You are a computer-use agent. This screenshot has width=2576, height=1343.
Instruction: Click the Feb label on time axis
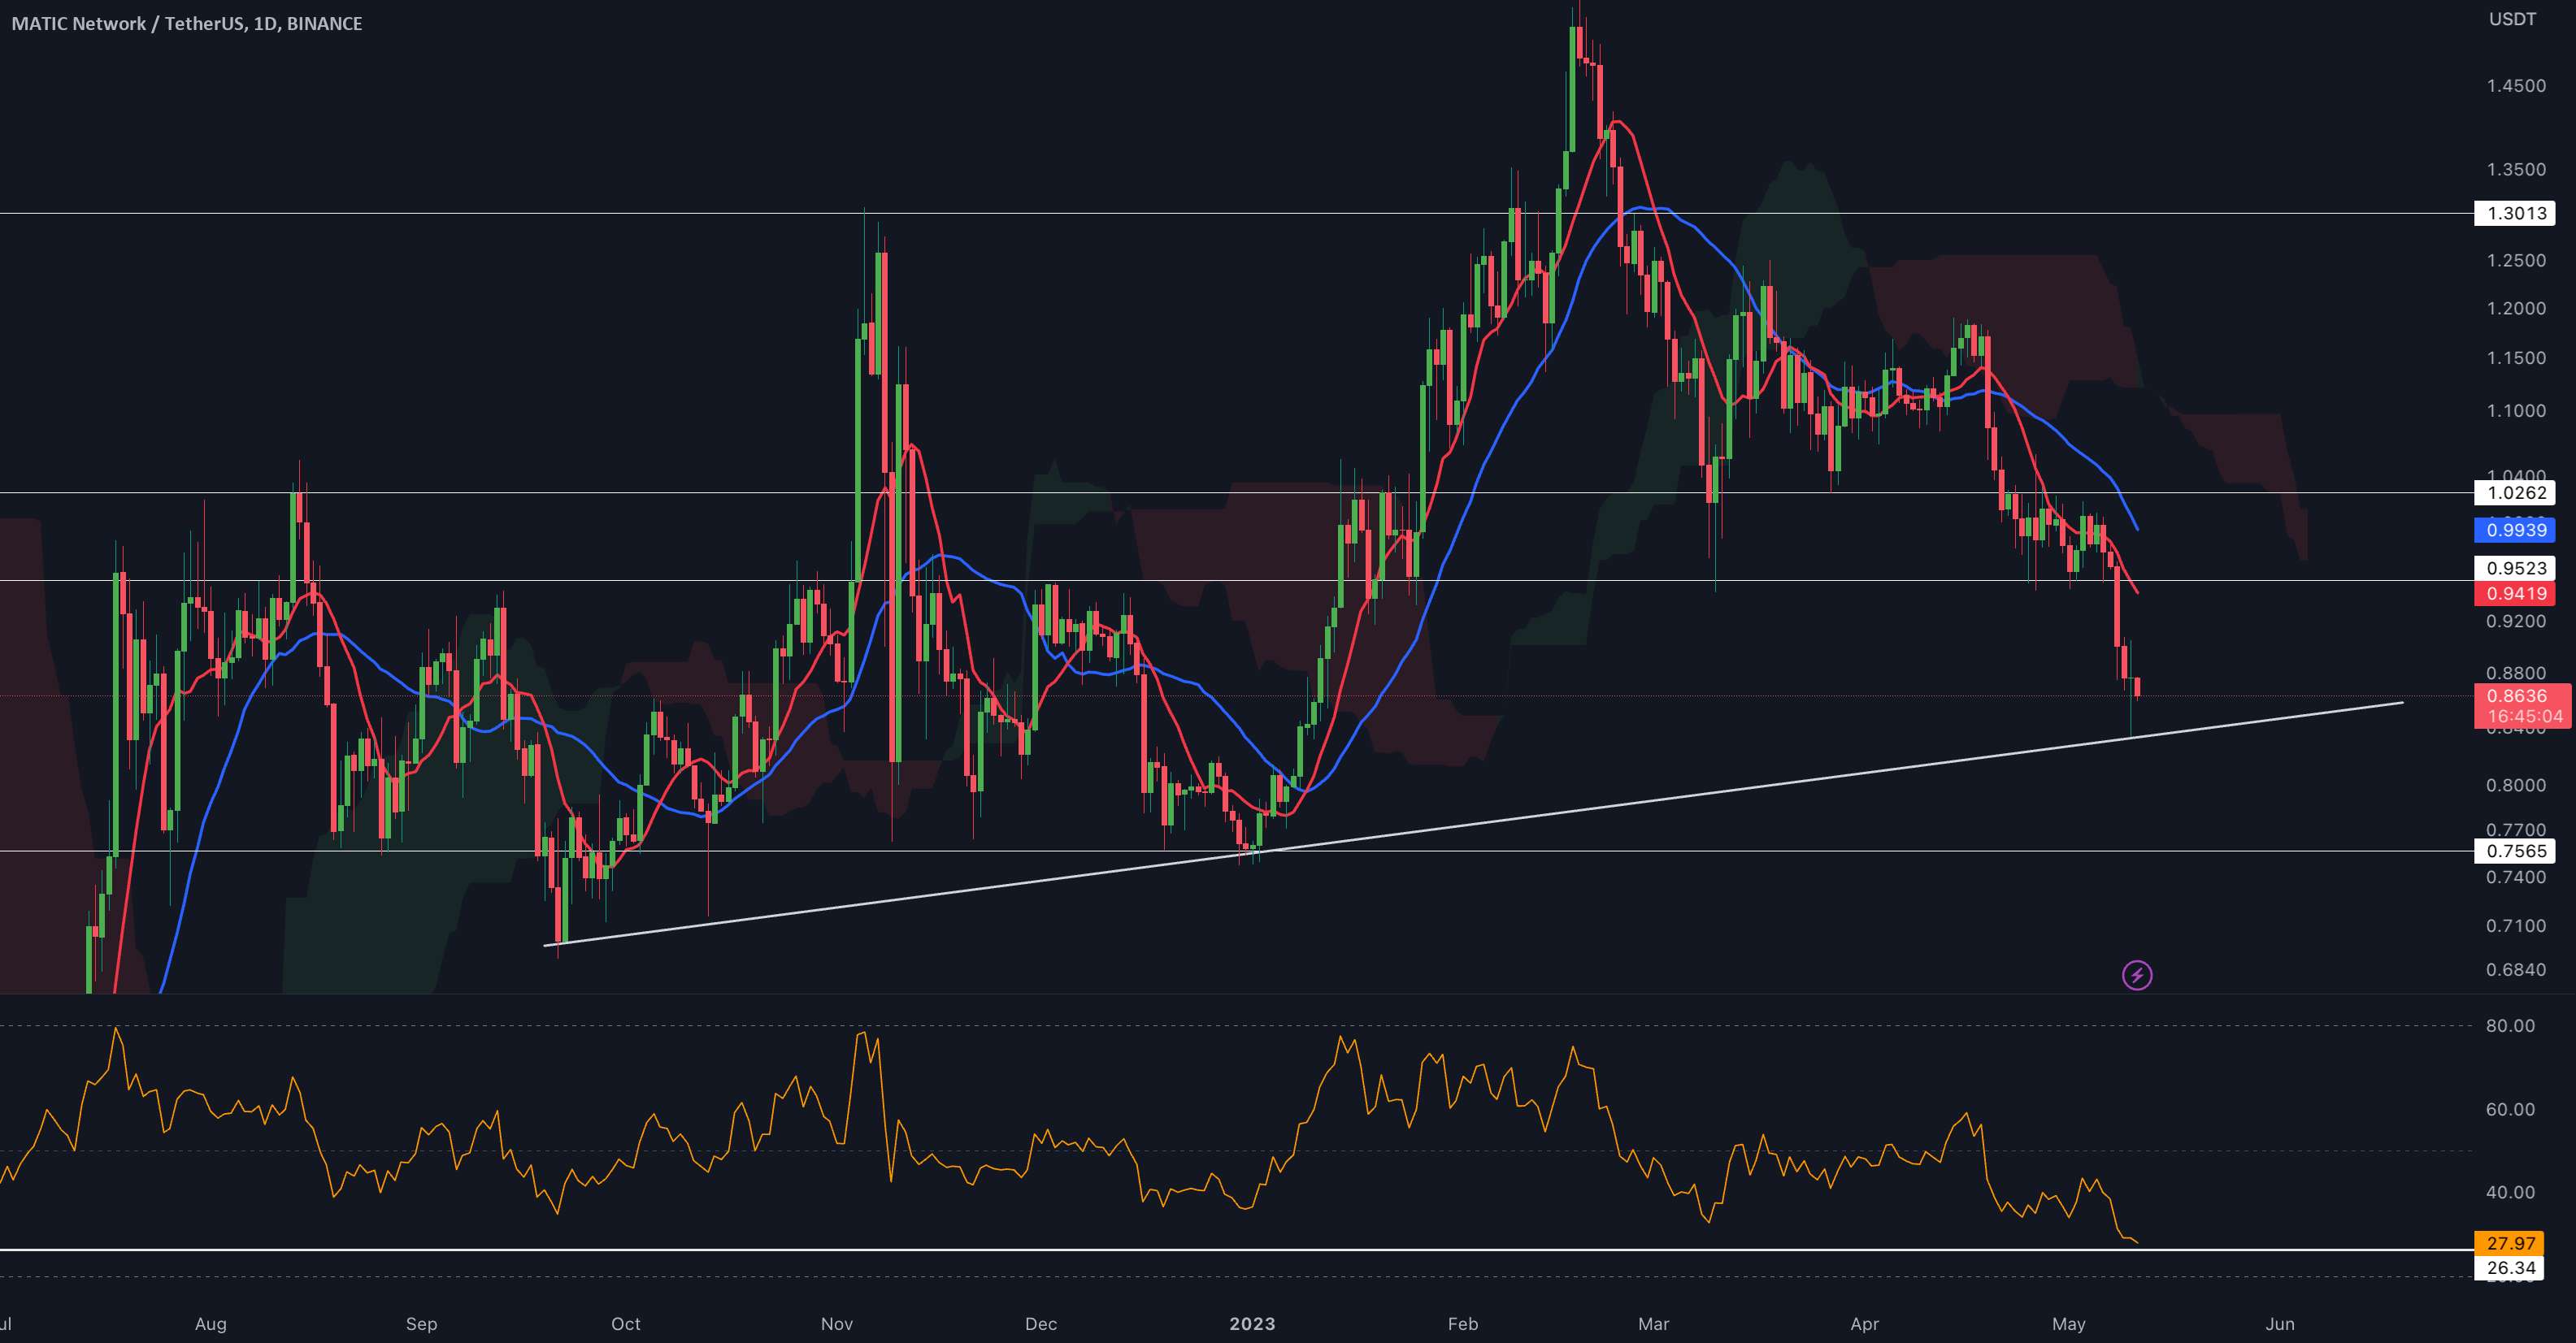[x=1463, y=1324]
